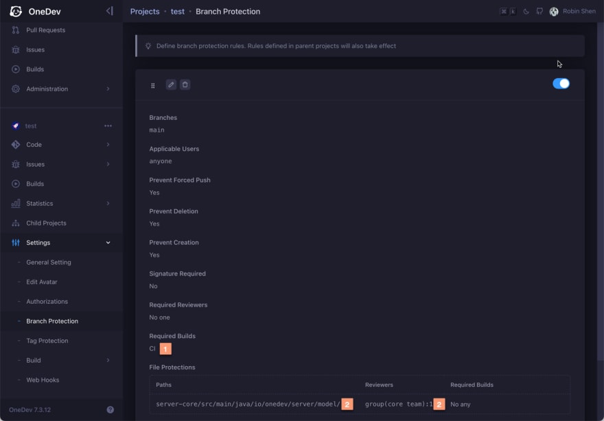Switch theme with the moon icon
The image size is (604, 421).
[526, 12]
